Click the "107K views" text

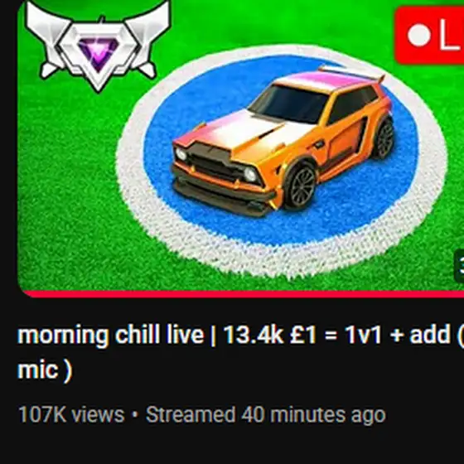(71, 414)
